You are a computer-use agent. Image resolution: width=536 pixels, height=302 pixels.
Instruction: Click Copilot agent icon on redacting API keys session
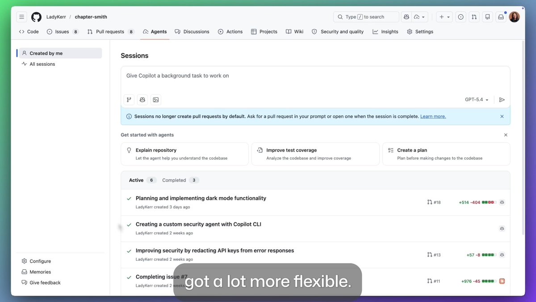502,255
